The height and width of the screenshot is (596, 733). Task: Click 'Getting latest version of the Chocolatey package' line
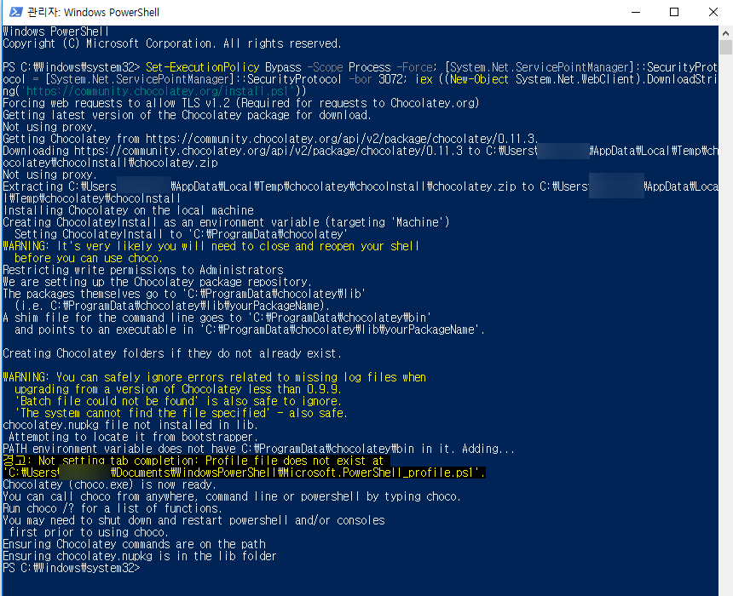tap(187, 115)
